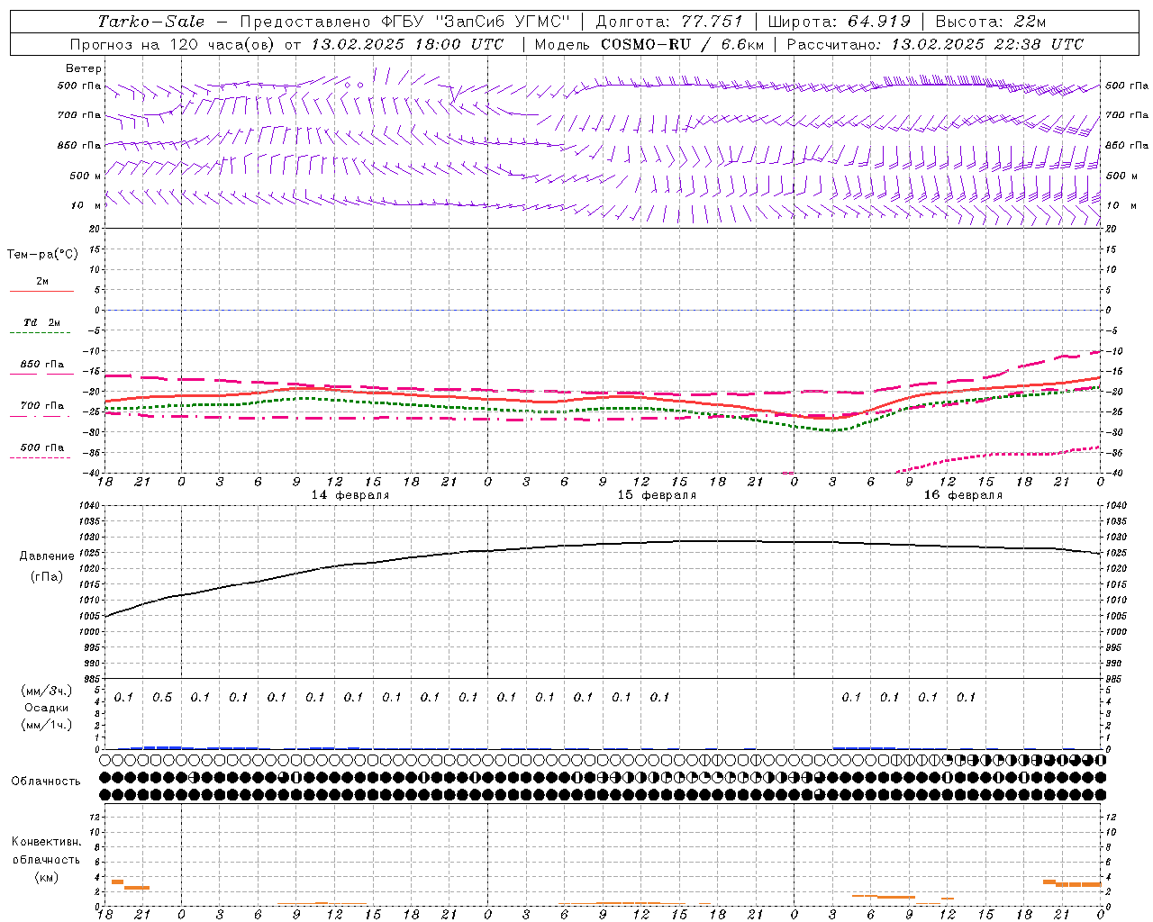Click the '(мм/1ч.)' precipitation unit label
1153x922 pixels.
coord(47,725)
